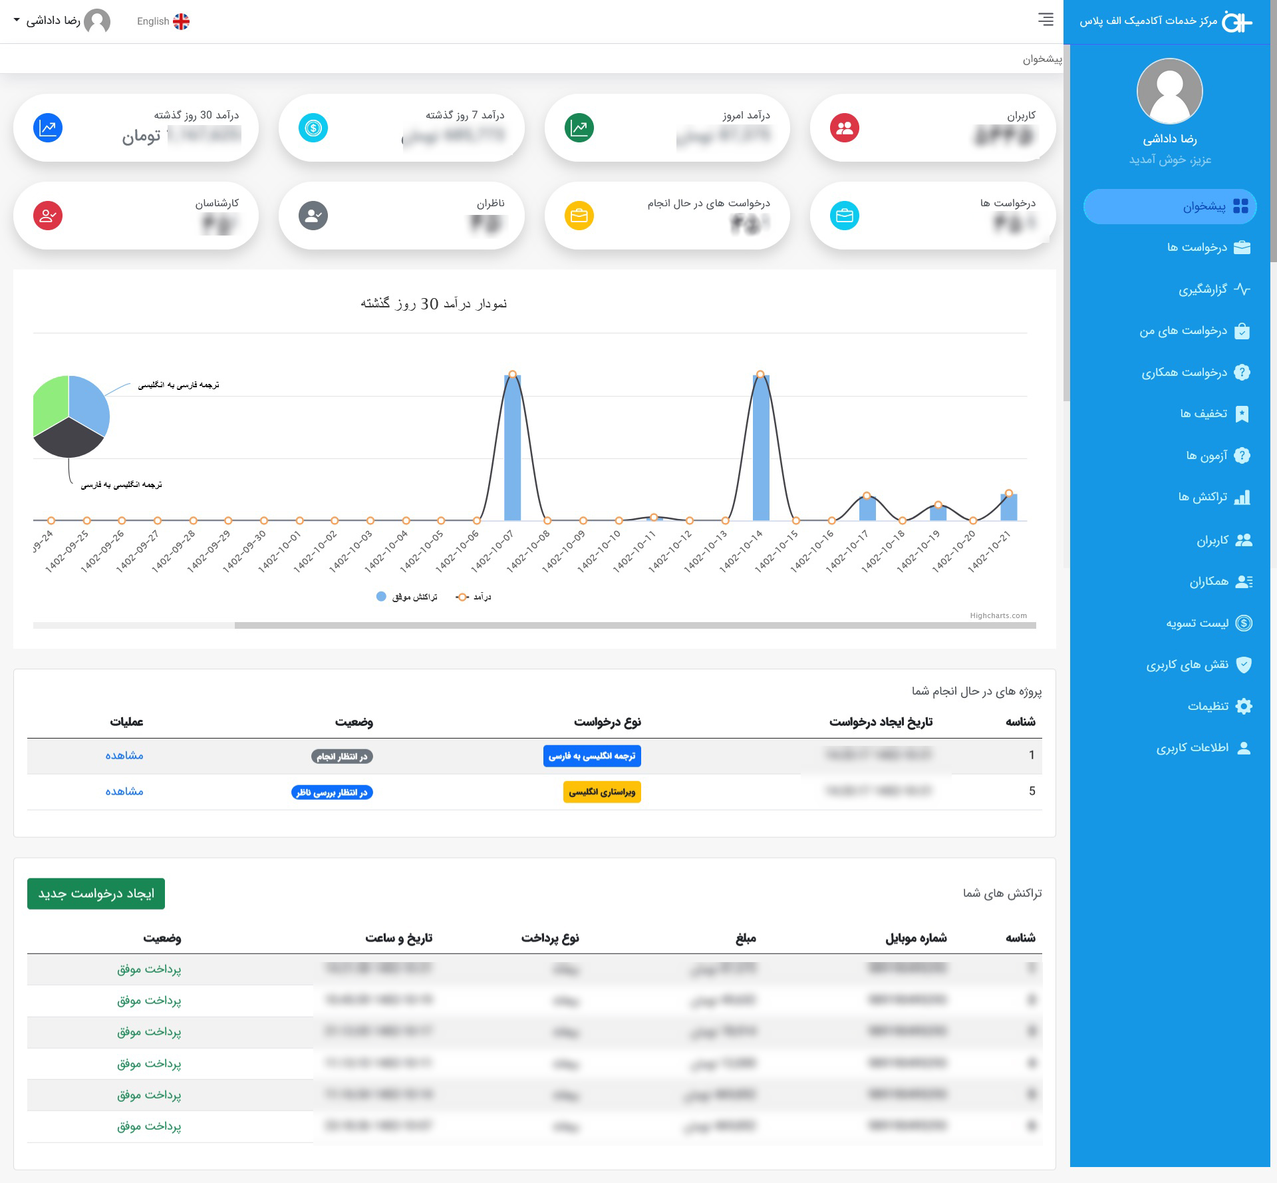1277x1183 pixels.
Task: Click the red user icon in کارشناسان card
Action: point(48,216)
